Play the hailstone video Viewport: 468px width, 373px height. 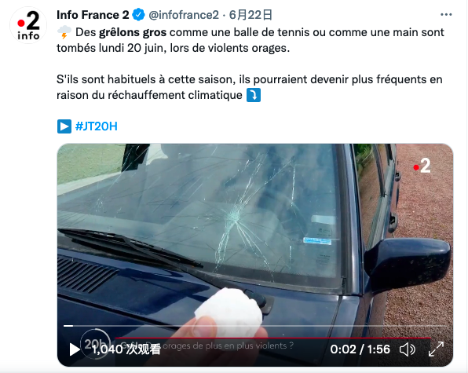click(75, 349)
